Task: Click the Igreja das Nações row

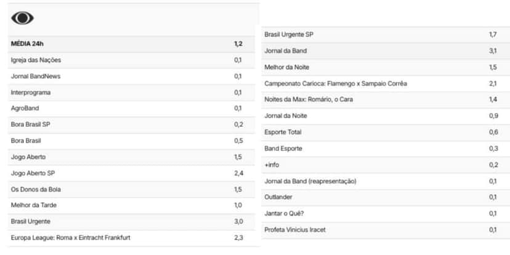Action: click(x=131, y=60)
